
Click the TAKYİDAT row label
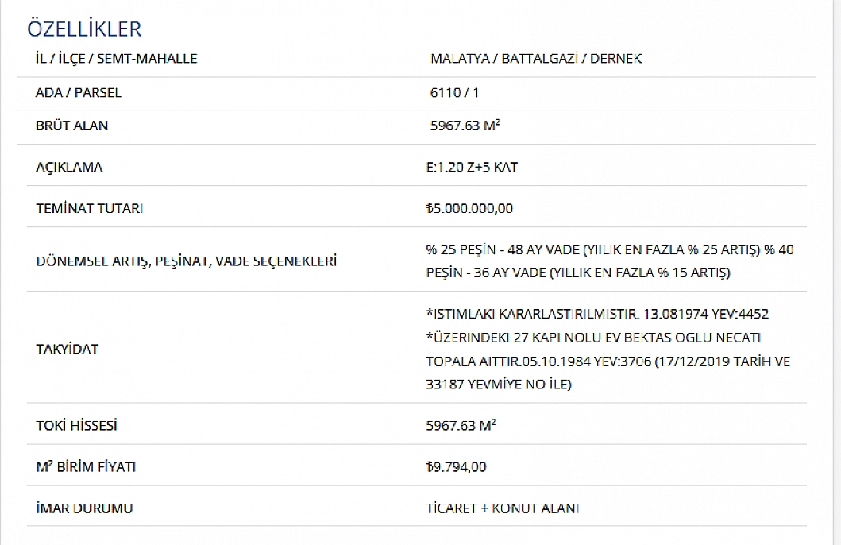coord(67,350)
